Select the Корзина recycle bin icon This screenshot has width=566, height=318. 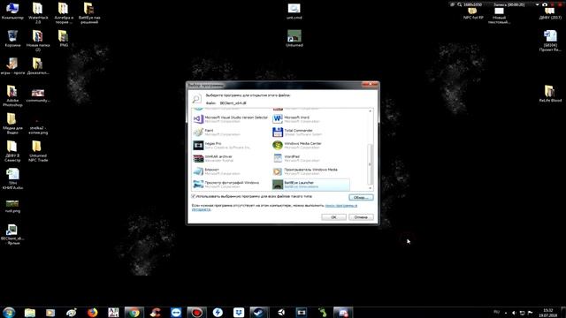click(12, 39)
